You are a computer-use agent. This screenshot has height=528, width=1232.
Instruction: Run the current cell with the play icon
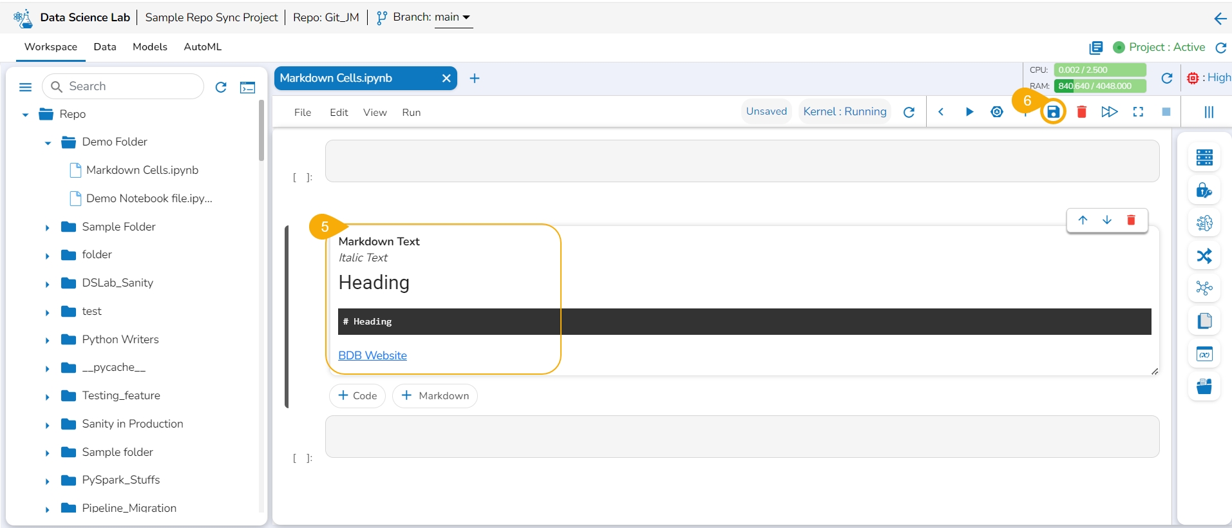pyautogui.click(x=969, y=112)
